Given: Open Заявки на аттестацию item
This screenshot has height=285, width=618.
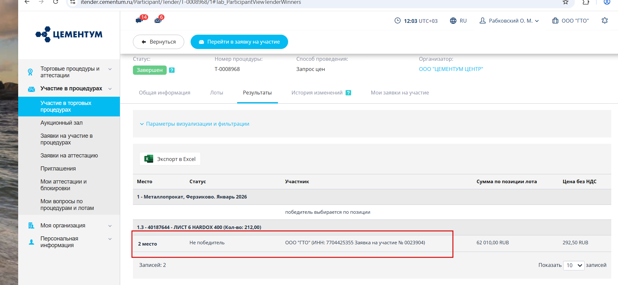Looking at the screenshot, I should (69, 156).
